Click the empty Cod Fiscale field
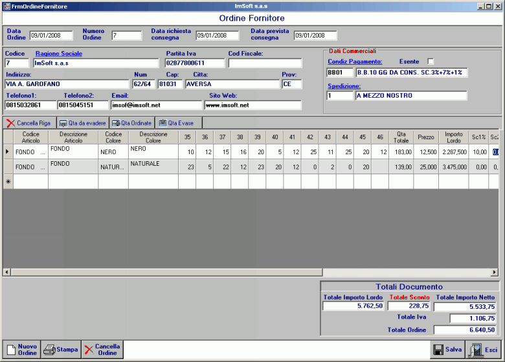Screen dimensions: 505x362 265,63
